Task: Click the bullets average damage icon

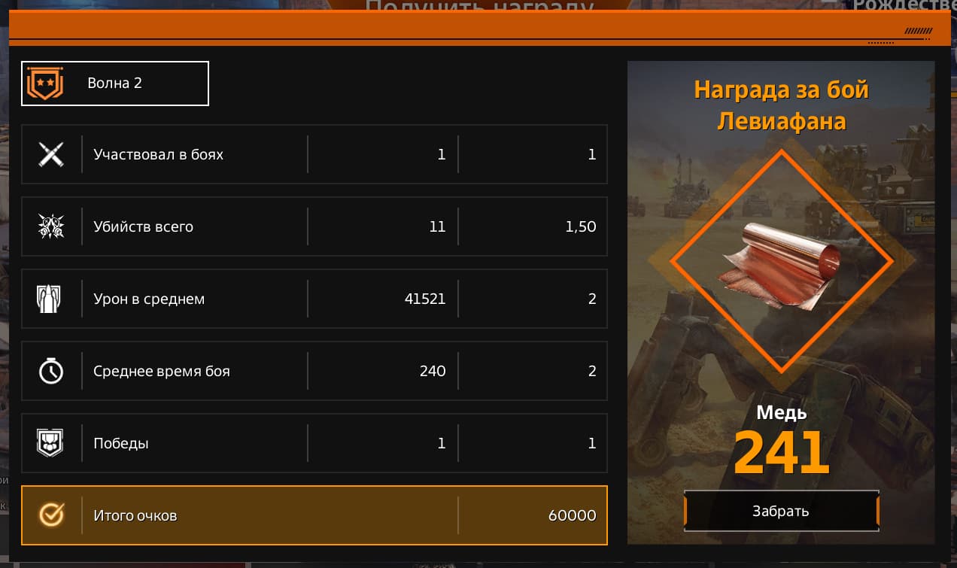Action: pos(51,299)
